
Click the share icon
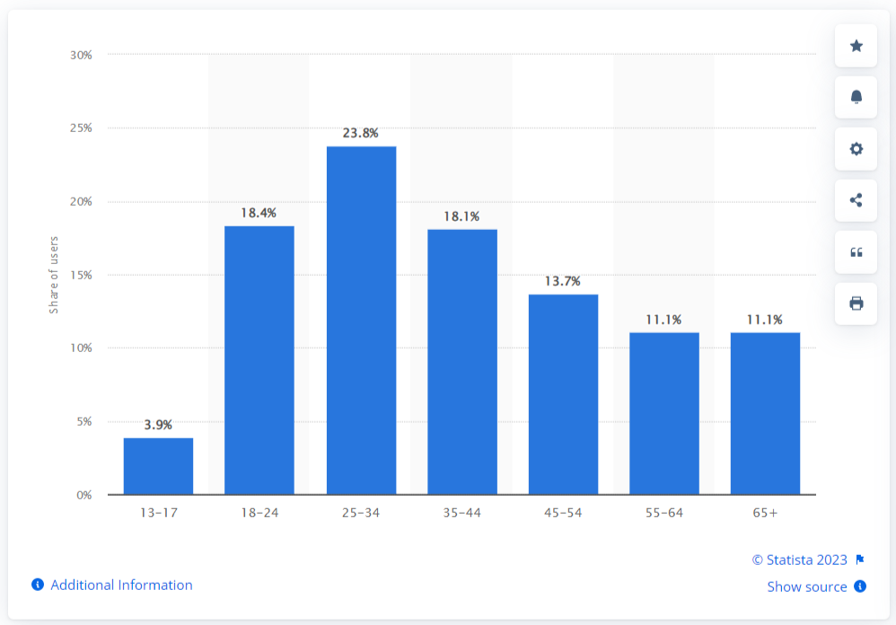pos(856,200)
